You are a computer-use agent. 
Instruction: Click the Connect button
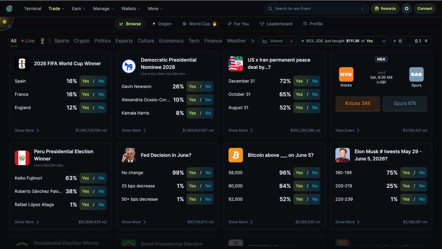425,9
